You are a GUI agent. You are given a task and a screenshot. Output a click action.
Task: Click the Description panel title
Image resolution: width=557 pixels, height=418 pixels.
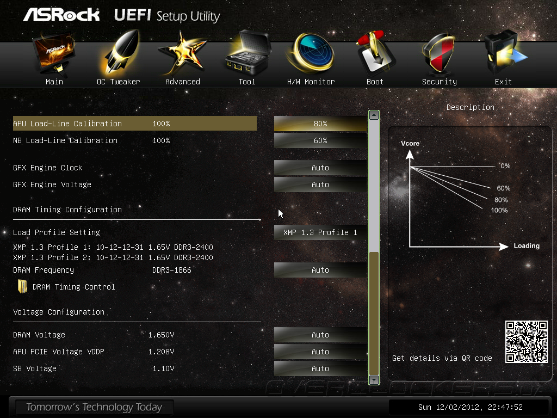(471, 107)
